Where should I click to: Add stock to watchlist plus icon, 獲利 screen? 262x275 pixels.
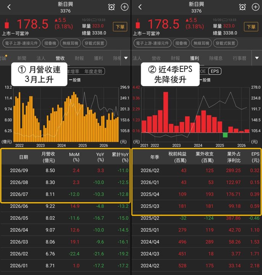click(x=256, y=7)
